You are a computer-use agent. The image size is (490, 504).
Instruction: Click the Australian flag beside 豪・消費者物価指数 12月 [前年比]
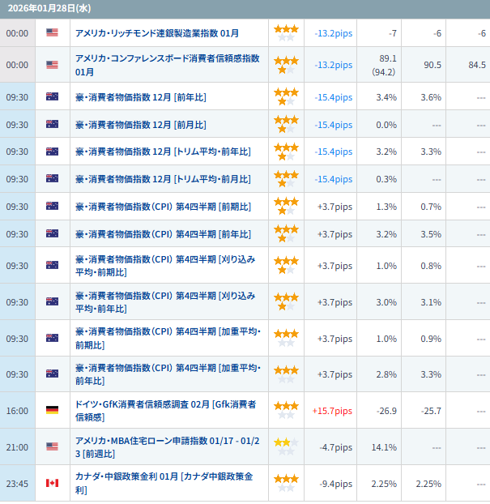click(x=53, y=97)
